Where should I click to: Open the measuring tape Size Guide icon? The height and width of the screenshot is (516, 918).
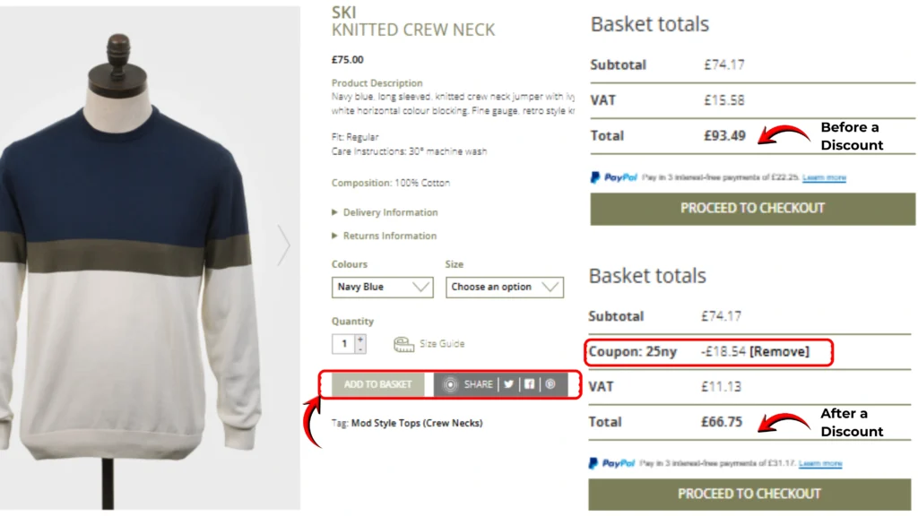[404, 344]
